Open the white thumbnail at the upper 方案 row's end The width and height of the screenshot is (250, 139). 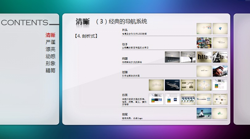(220, 85)
